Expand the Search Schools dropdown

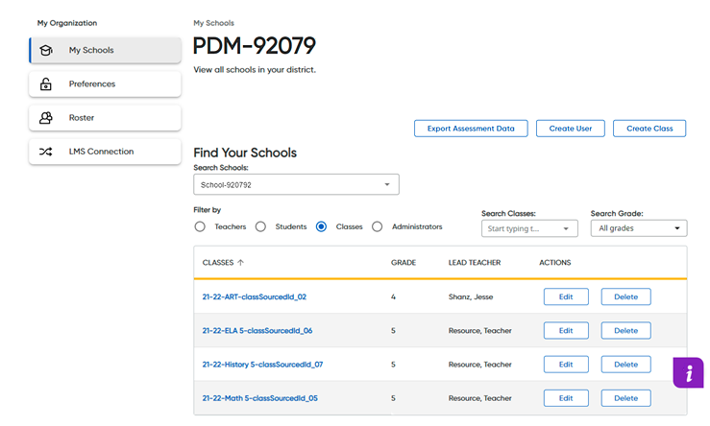296,184
